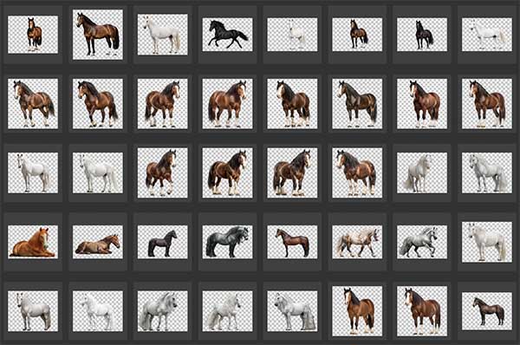Viewport: 520px width, 345px height.
Task: Pick the cream pinto trotting horse thumbnail
Action: pos(357,242)
